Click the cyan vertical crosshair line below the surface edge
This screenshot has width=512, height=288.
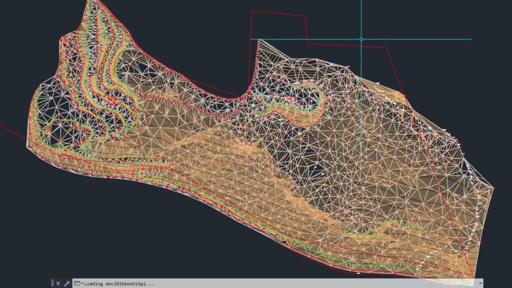pyautogui.click(x=361, y=125)
